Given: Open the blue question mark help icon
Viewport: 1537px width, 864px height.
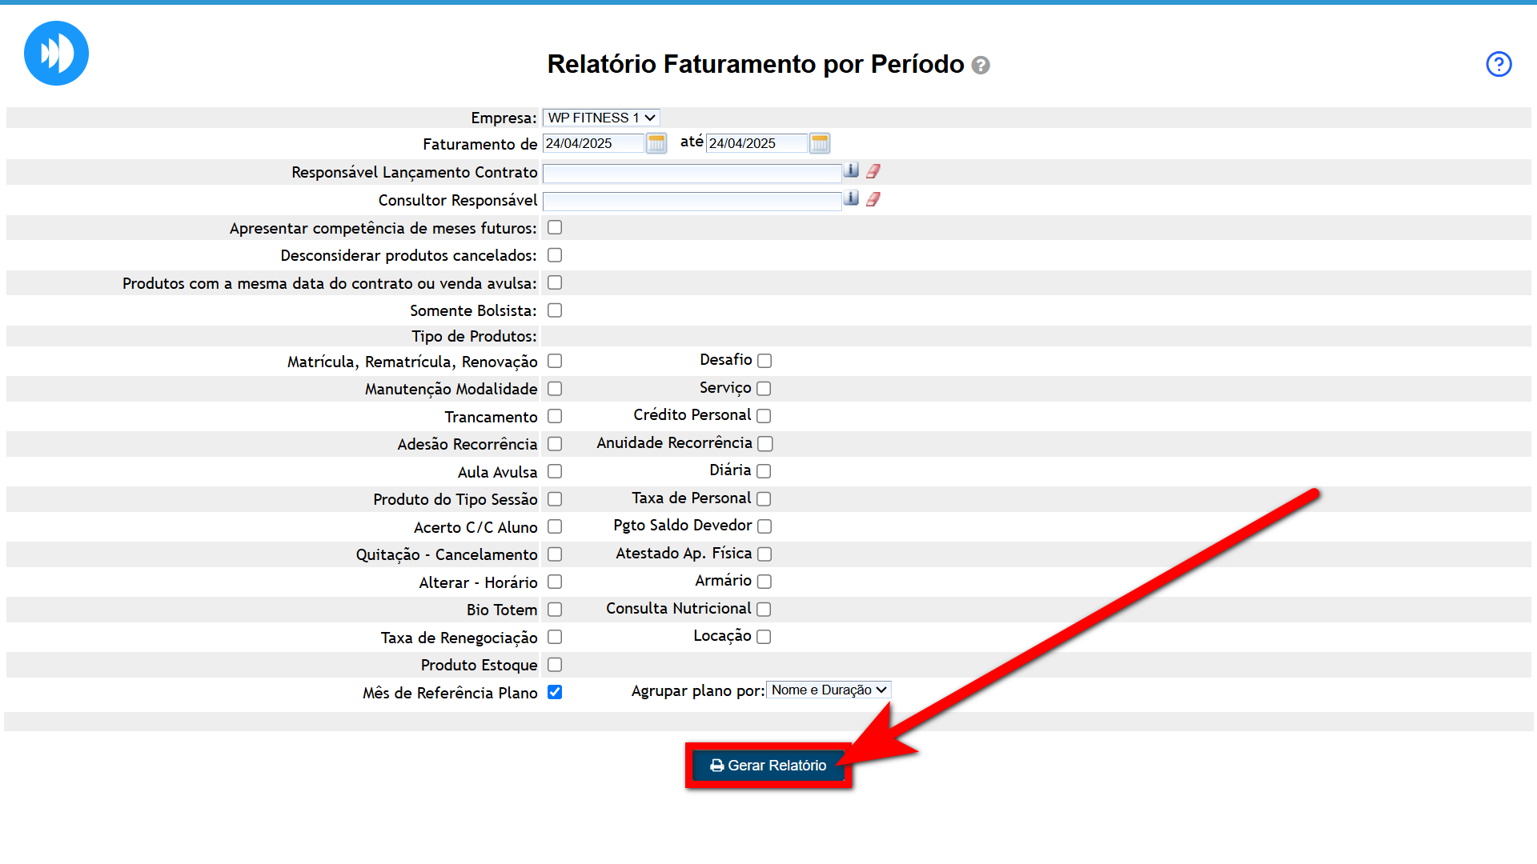Looking at the screenshot, I should pos(1498,64).
